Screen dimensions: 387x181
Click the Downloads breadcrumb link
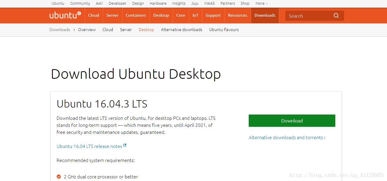(60, 30)
